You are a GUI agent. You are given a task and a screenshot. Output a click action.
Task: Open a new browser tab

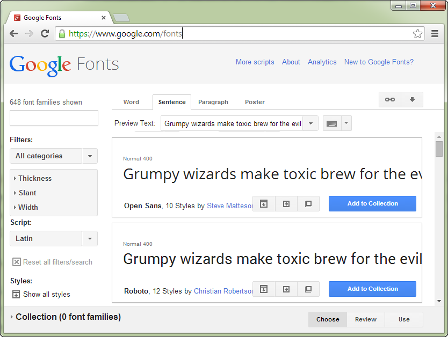(x=121, y=18)
